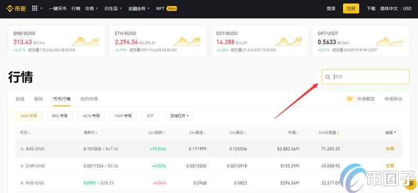Switch to the 合约市场 tab
Screen dimensions: 418x193
89,99
